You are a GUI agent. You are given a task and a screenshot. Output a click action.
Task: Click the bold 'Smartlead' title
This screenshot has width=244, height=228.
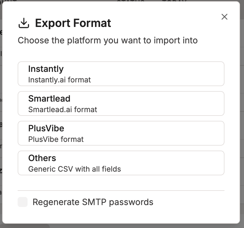point(49,99)
